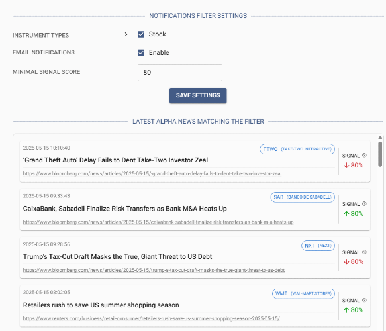
Task: Click timestamp 2025-05-15 10:10:40
Action: coord(46,148)
